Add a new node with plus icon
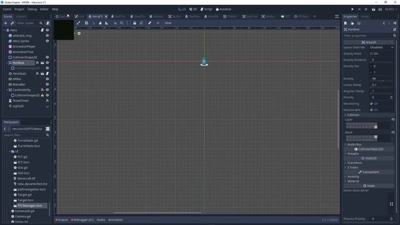 tap(6, 23)
